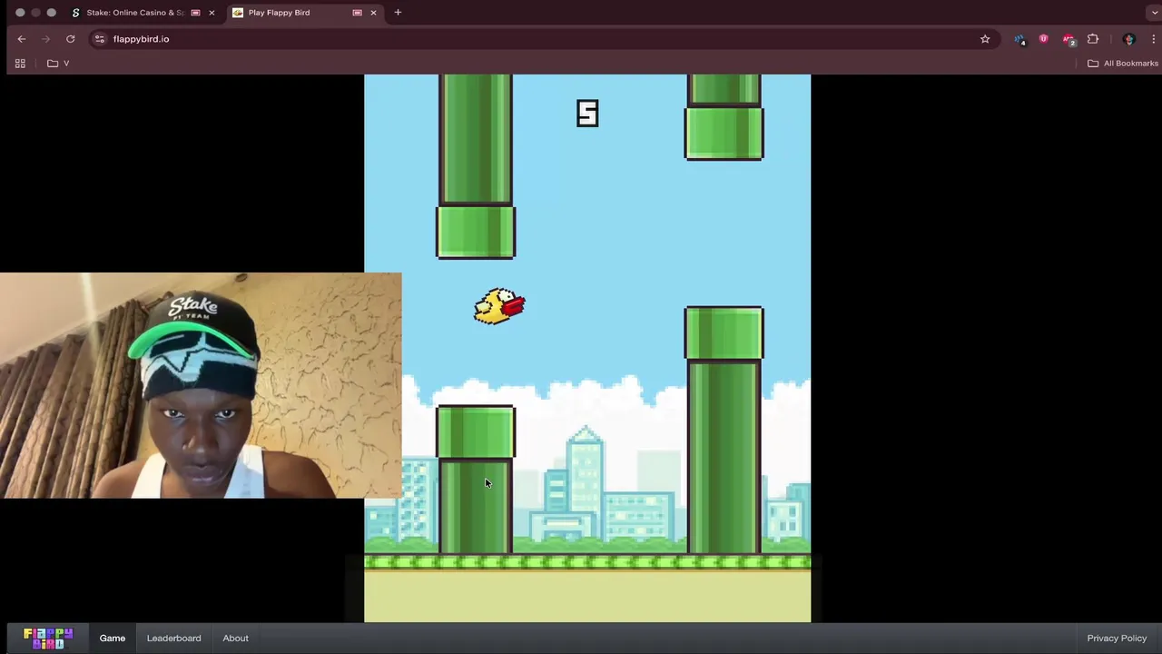Open the blue extension with badge 4
Screen dimensions: 1162x654
[1020, 39]
